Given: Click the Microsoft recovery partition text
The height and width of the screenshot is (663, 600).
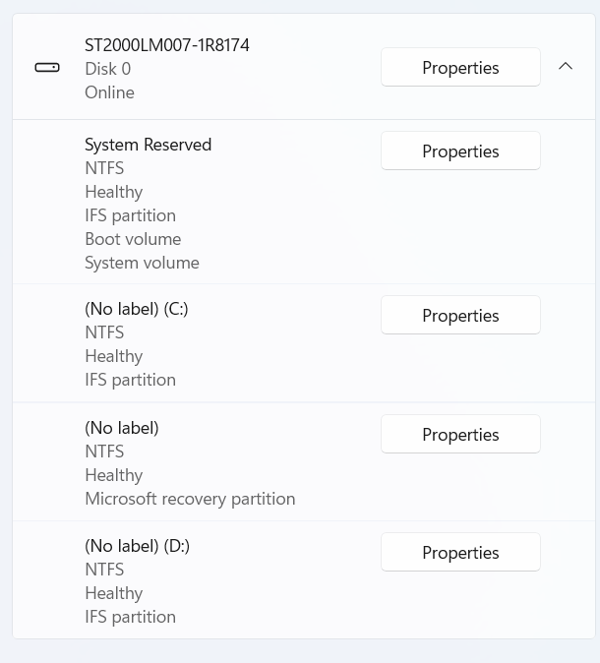Looking at the screenshot, I should pyautogui.click(x=190, y=499).
